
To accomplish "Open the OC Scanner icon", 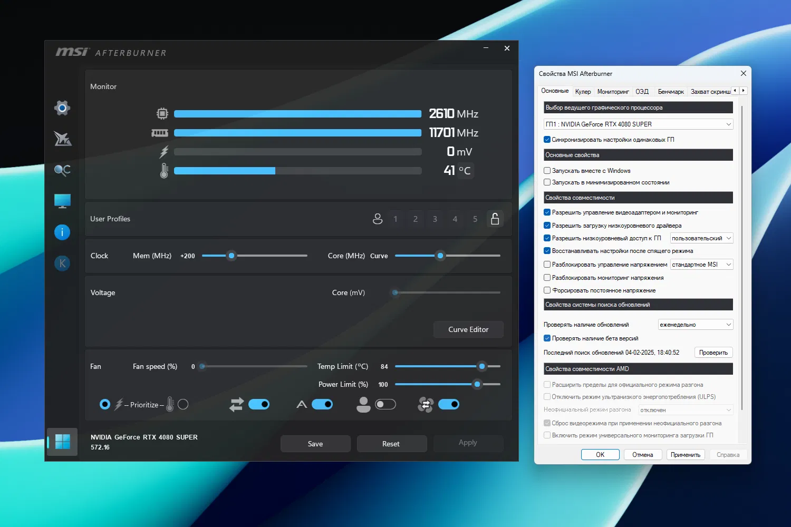I will tap(62, 170).
